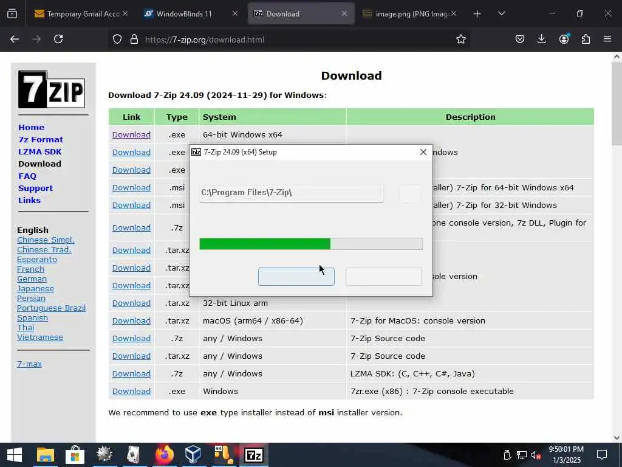The height and width of the screenshot is (467, 622).
Task: Close the 7-Zip Setup dialog
Action: [x=423, y=152]
